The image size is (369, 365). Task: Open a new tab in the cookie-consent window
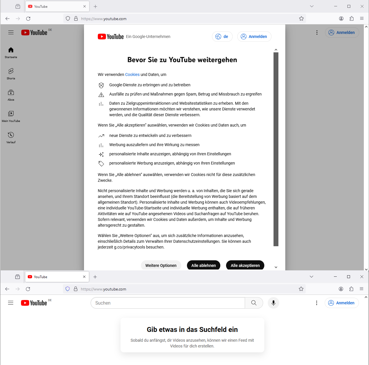(x=95, y=6)
